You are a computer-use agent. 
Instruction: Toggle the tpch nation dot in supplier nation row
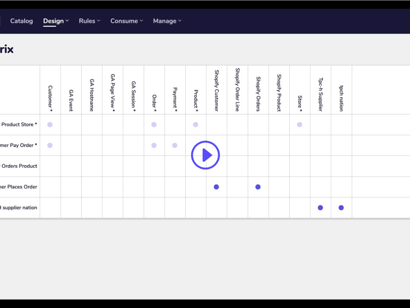pyautogui.click(x=341, y=208)
